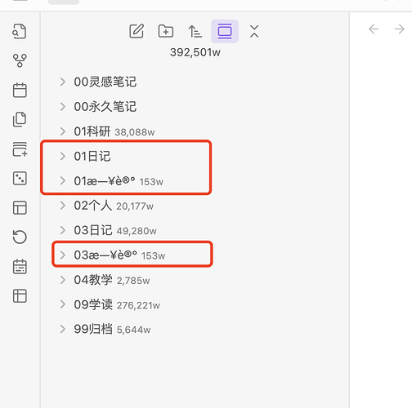Viewport: 412px width, 408px height.
Task: Click the undo-style circular arrow ribbon icon
Action: pos(20,237)
